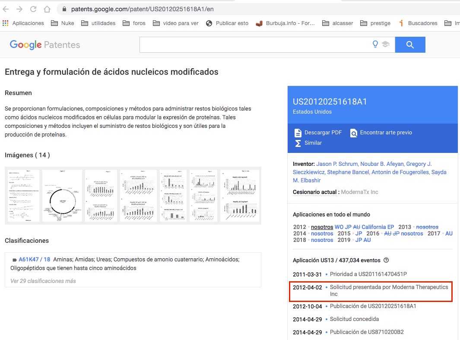The width and height of the screenshot is (460, 340).
Task: Click the Encontrar arte previo icon
Action: pos(354,133)
